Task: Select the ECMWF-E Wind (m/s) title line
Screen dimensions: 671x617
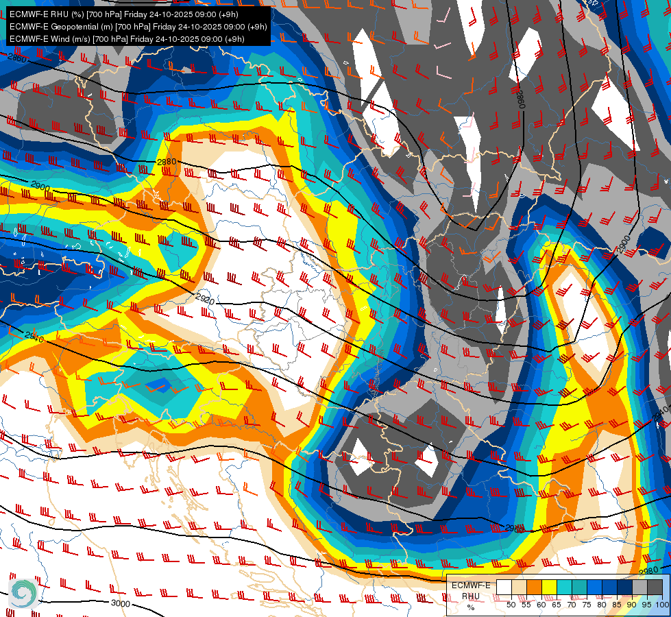Action: 127,39
